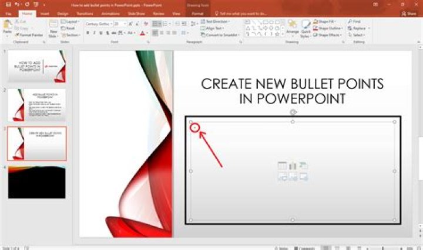This screenshot has height=250, width=423.
Task: Toggle Justify paragraph alignment
Action: 174,33
